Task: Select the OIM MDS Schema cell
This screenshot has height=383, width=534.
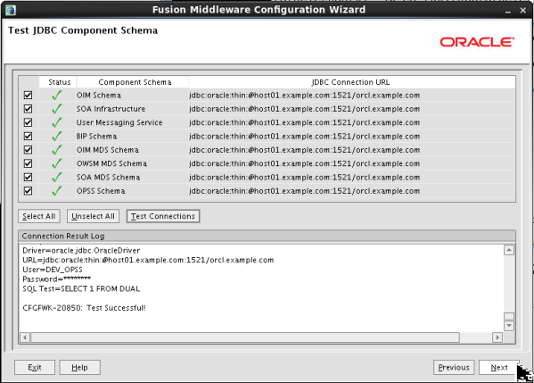Action: click(x=132, y=150)
